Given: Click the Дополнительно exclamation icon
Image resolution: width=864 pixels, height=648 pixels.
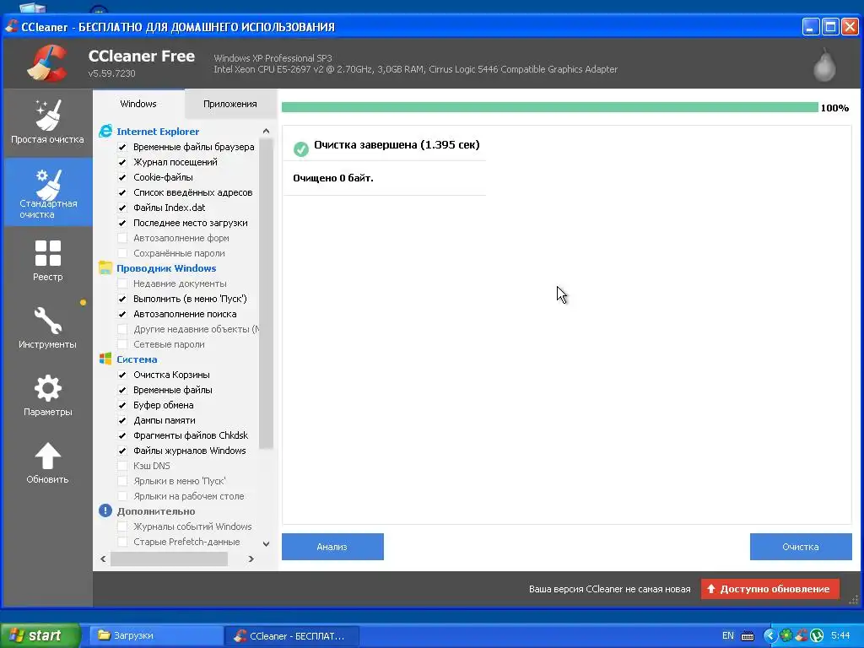Looking at the screenshot, I should coord(105,510).
